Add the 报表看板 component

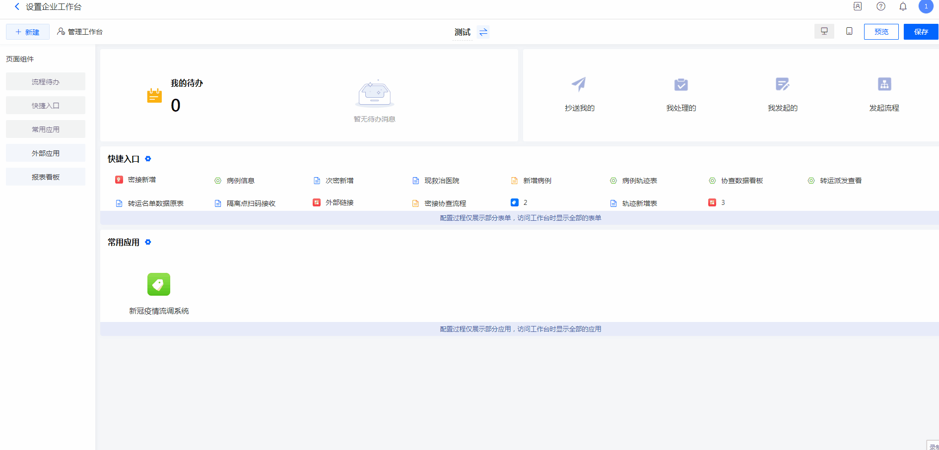pos(46,177)
